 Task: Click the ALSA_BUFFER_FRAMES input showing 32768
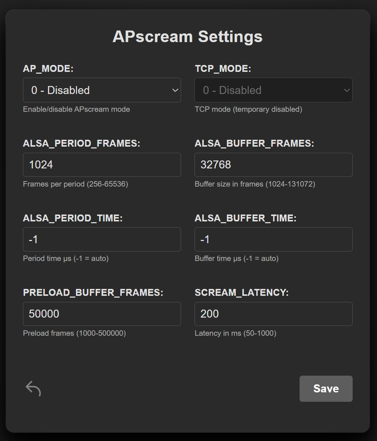point(273,165)
